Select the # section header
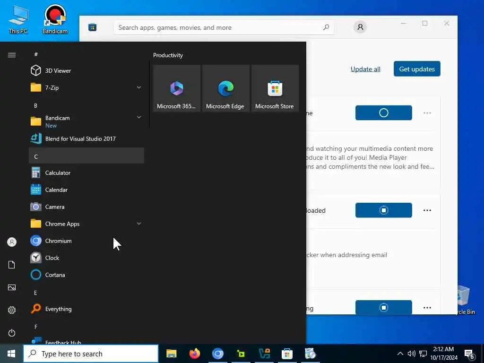 coord(86,54)
